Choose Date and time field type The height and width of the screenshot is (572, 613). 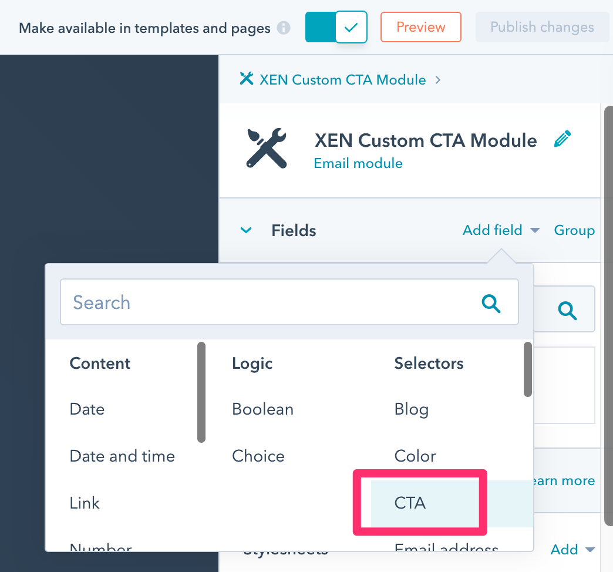coord(122,456)
